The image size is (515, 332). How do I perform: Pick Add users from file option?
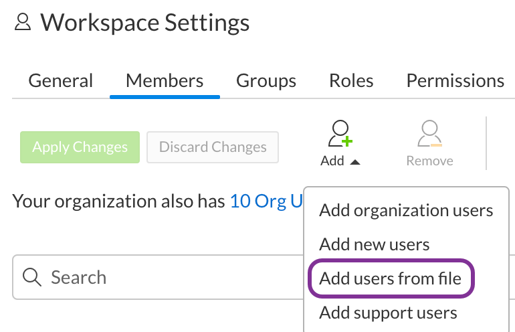[391, 278]
